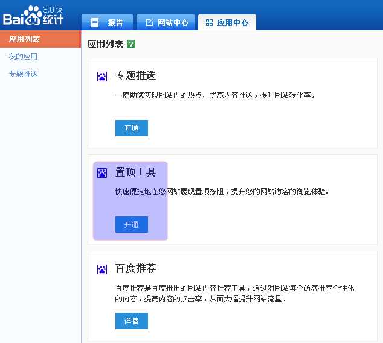Select 应用列表 in the sidebar
Image resolution: width=383 pixels, height=343 pixels.
(40, 39)
